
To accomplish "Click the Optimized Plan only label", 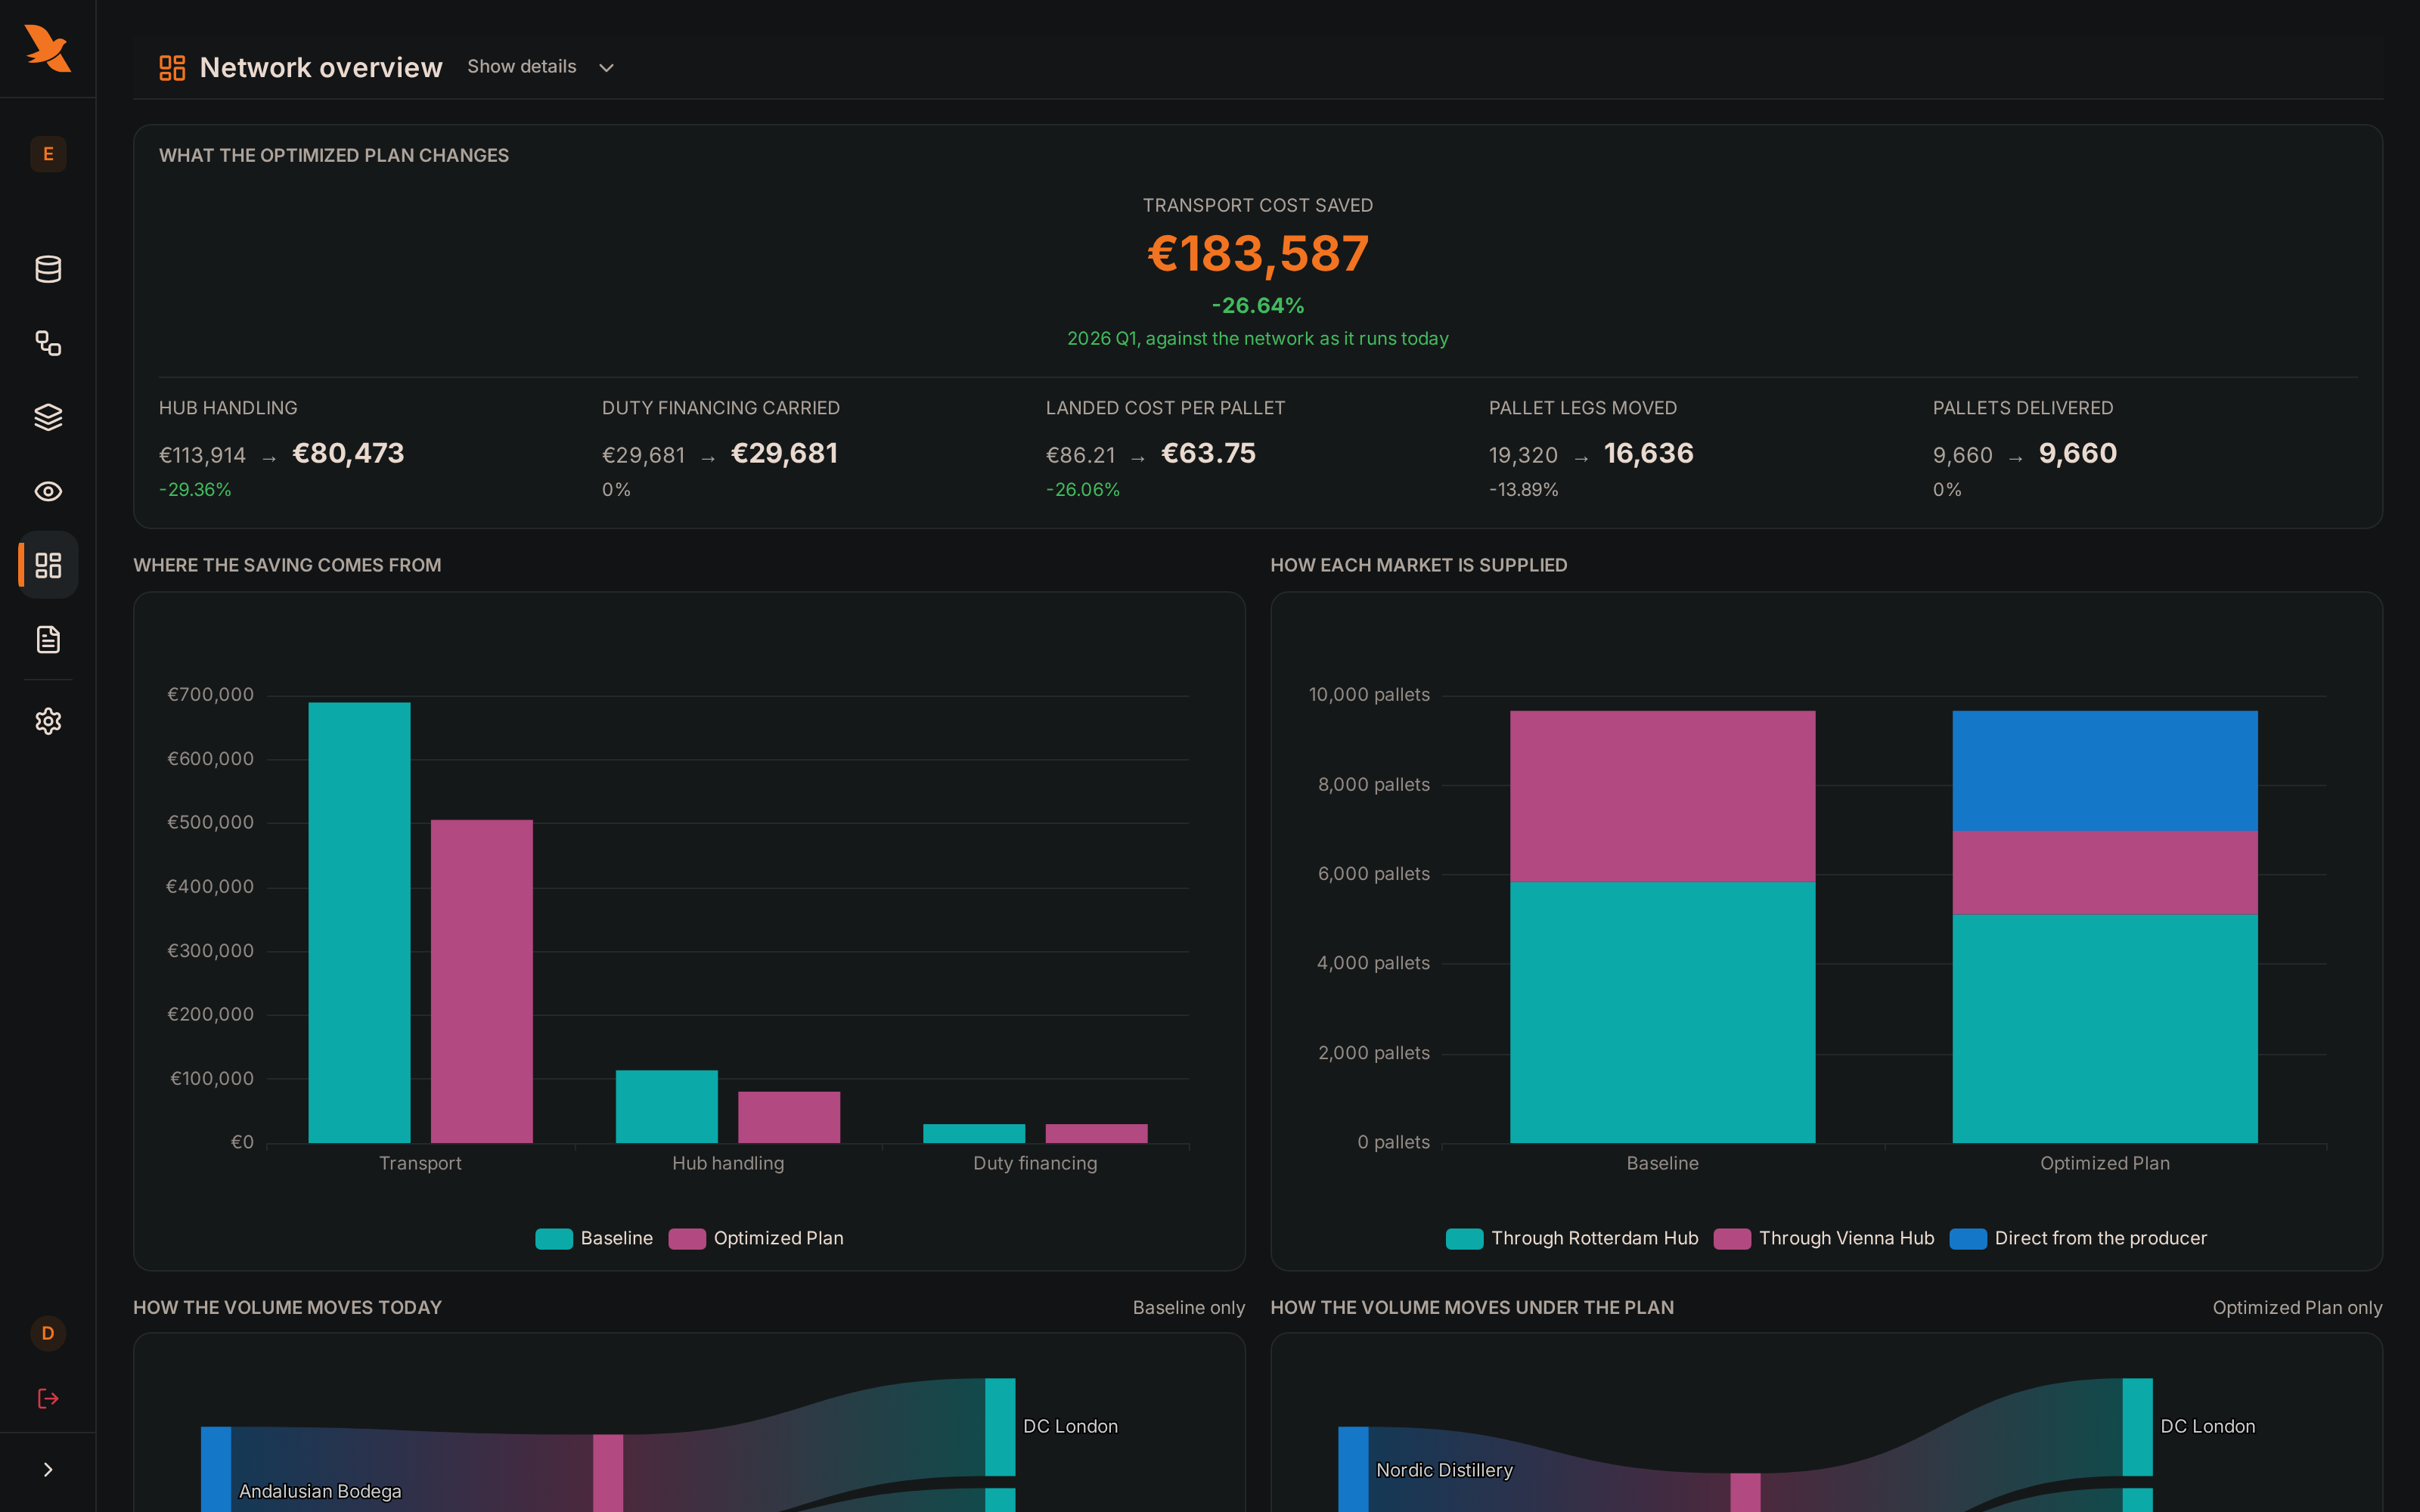I will [x=2297, y=1307].
